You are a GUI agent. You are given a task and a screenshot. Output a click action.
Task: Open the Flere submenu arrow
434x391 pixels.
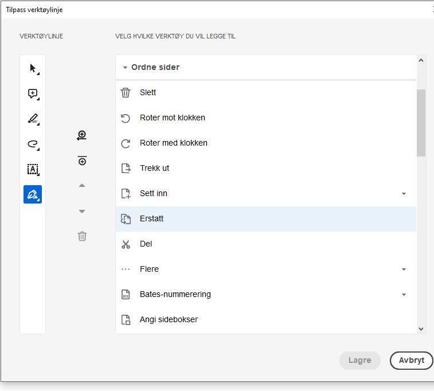404,269
